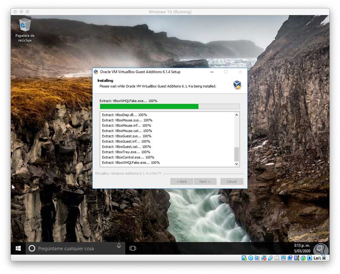
Task: Click log line 'Extract: VBoxGuest.inf... 100%'
Action: point(126,141)
